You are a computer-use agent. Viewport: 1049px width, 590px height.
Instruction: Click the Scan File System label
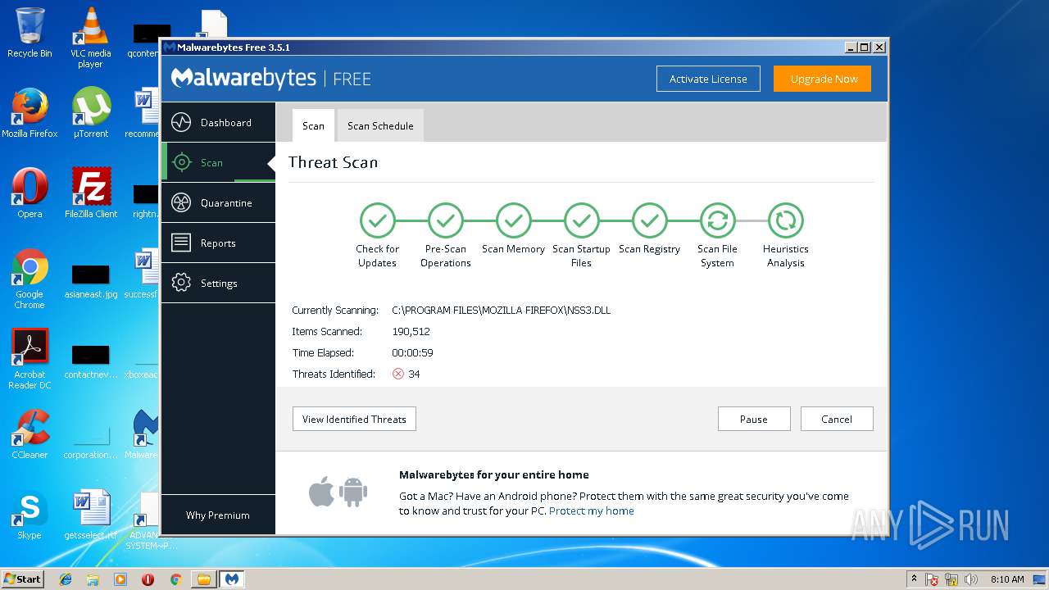(x=717, y=256)
